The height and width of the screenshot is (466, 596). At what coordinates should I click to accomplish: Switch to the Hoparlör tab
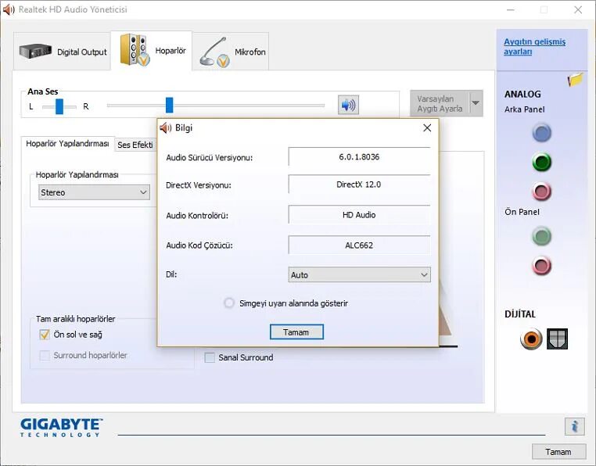click(x=151, y=50)
